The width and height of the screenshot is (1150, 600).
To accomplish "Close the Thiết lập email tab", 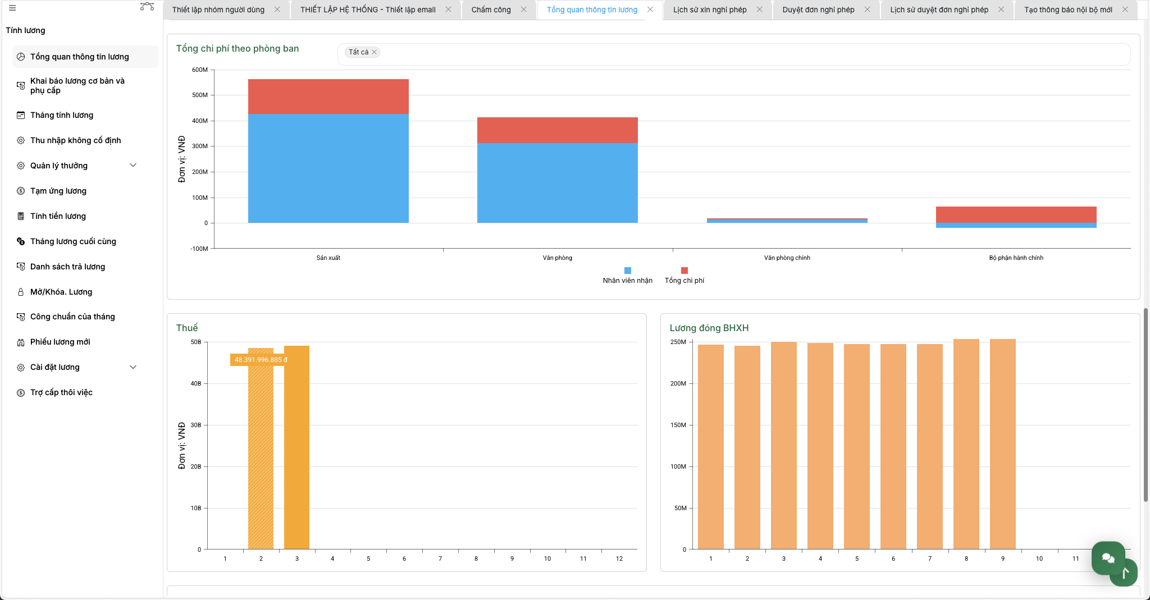I will coord(448,10).
